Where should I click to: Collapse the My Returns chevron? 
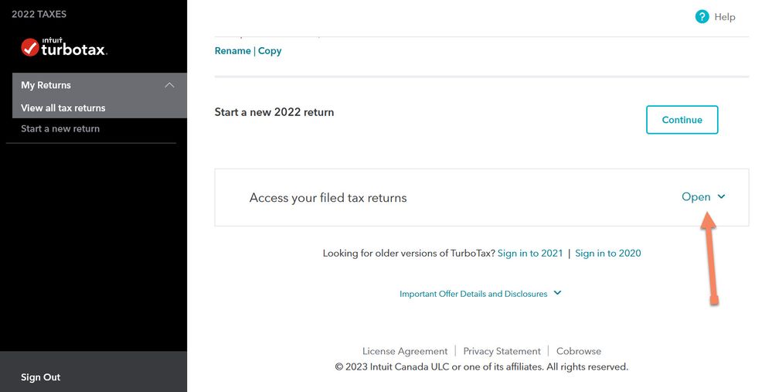pyautogui.click(x=169, y=85)
